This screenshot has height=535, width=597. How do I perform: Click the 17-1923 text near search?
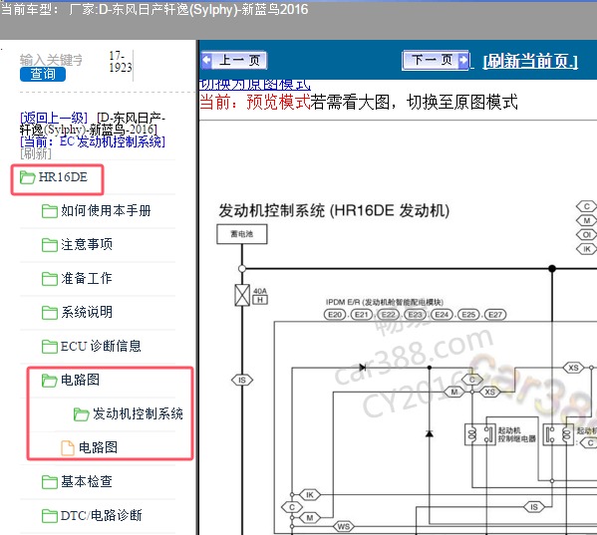tap(121, 61)
